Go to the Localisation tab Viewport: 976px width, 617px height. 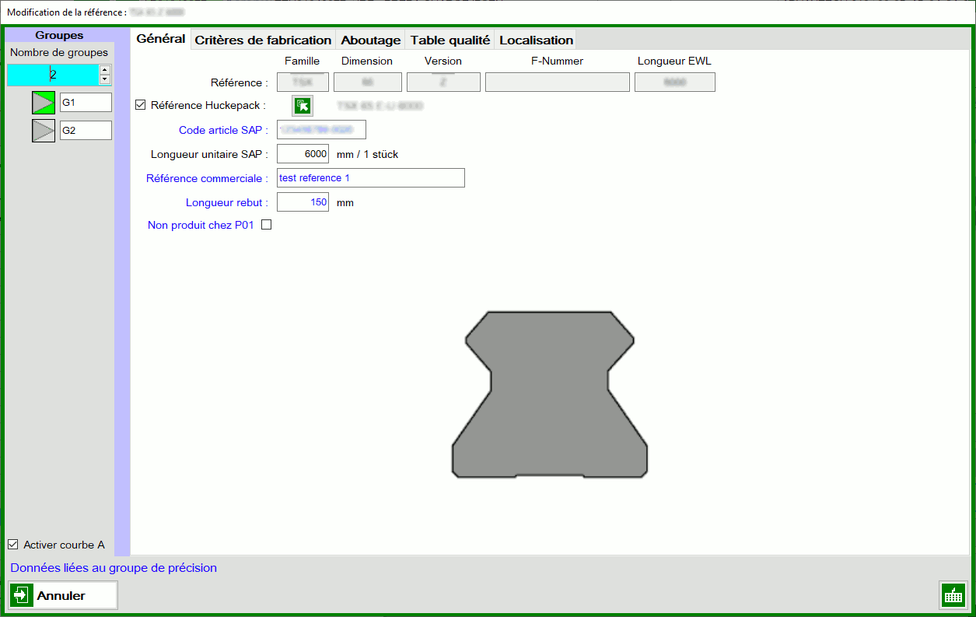click(535, 39)
